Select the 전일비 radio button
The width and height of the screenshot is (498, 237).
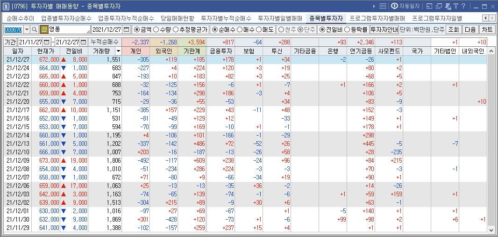click(322, 29)
